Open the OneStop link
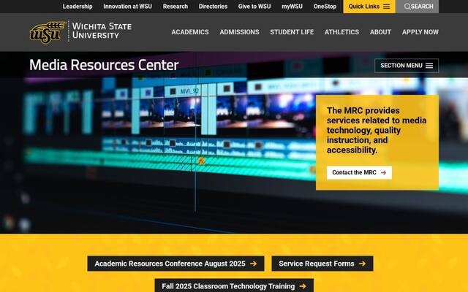 (x=325, y=7)
